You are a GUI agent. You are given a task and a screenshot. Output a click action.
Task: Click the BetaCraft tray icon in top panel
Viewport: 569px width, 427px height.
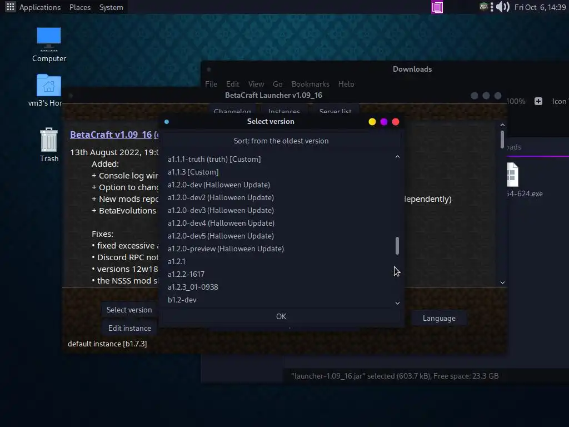(x=483, y=7)
